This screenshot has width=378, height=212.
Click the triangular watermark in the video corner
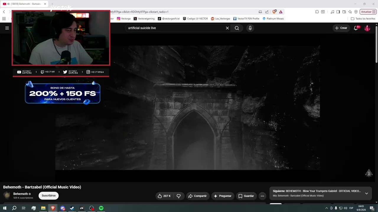pos(369,173)
